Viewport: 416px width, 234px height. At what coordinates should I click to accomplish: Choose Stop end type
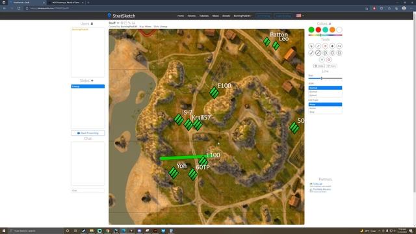point(325,112)
